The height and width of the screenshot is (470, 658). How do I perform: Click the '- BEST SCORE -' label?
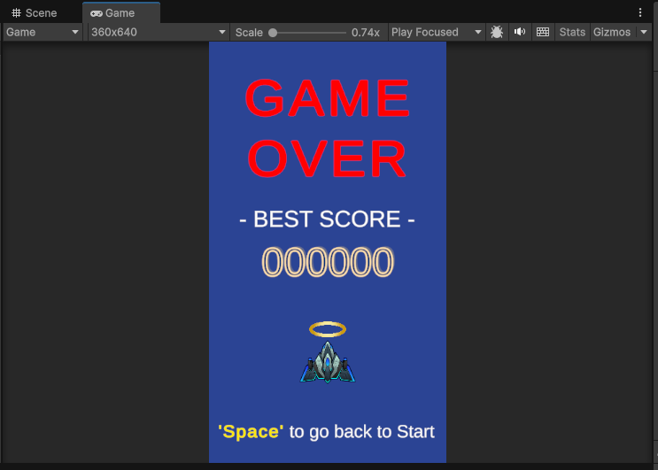click(327, 219)
